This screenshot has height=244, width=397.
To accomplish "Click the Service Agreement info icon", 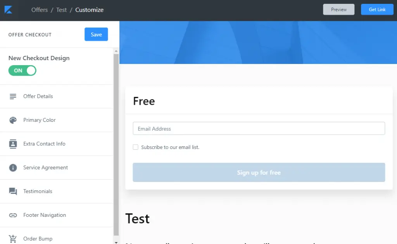I will [x=13, y=168].
